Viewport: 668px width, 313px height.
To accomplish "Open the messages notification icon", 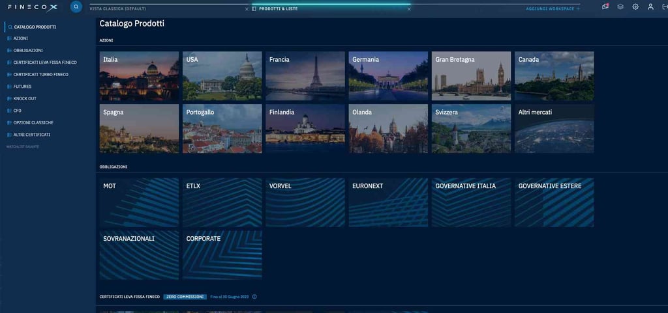I will 605,7.
